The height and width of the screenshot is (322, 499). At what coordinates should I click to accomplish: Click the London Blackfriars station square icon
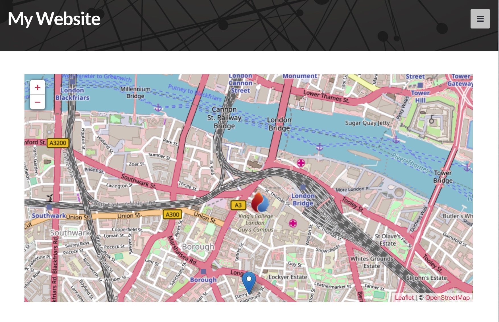pos(73,82)
